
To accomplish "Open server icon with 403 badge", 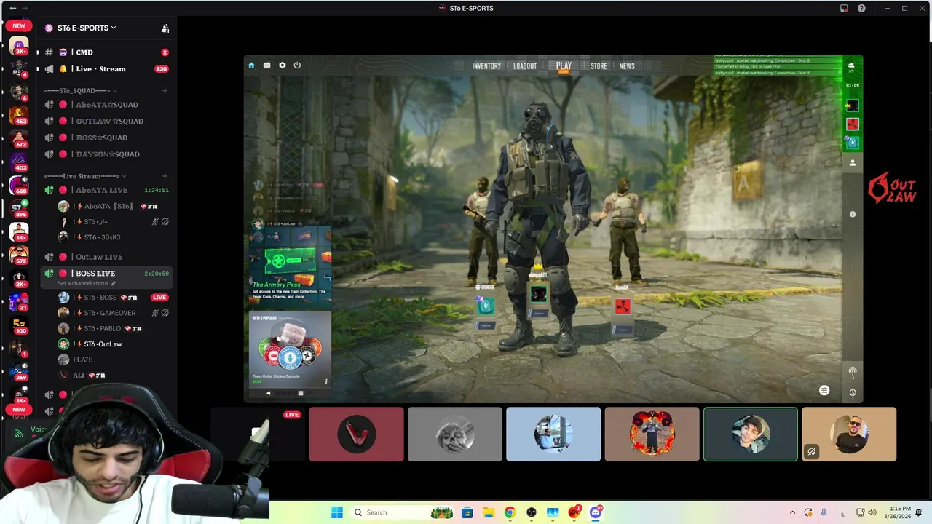I will click(19, 161).
